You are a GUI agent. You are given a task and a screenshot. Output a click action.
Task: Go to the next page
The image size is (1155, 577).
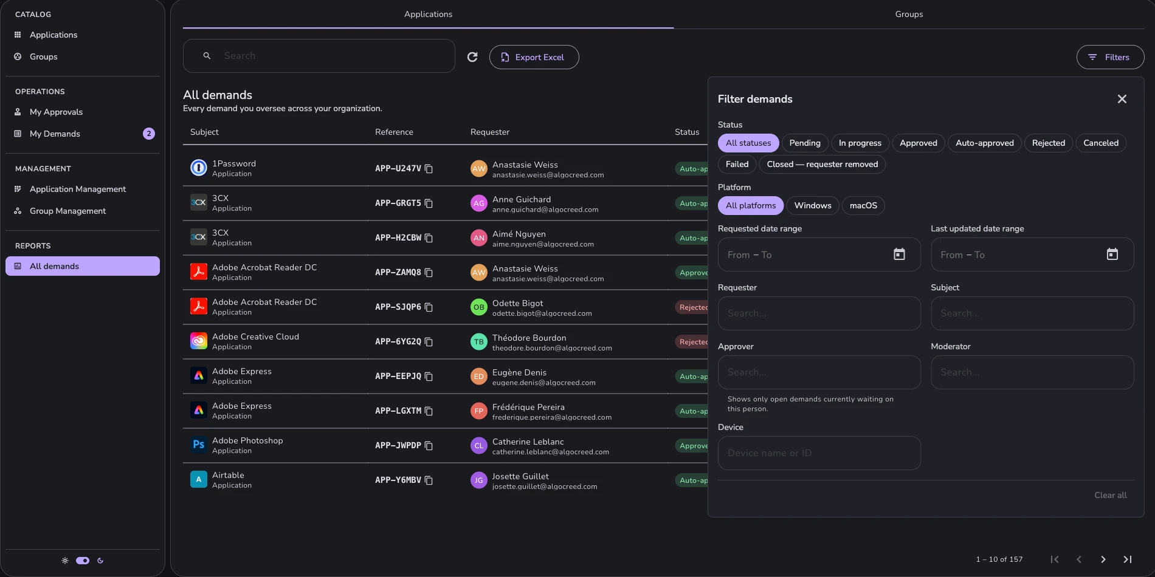1103,559
